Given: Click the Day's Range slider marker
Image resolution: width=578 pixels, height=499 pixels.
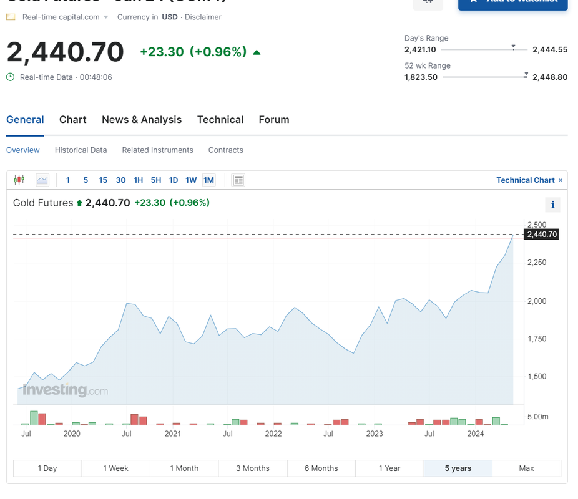Looking at the screenshot, I should [x=513, y=47].
